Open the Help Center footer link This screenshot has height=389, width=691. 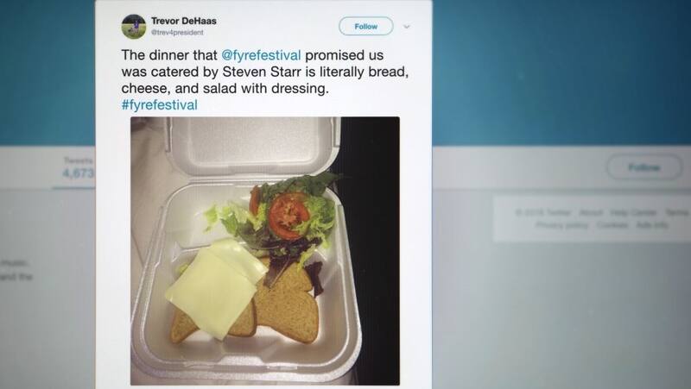(x=633, y=212)
